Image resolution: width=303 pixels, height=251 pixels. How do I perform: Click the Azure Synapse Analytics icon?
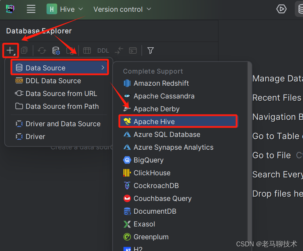(127, 147)
